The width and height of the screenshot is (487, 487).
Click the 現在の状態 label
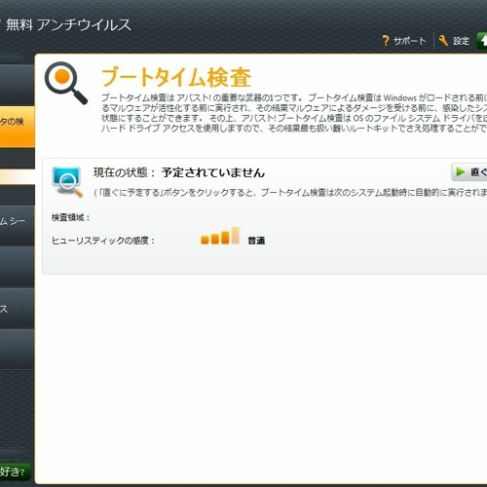tap(124, 172)
